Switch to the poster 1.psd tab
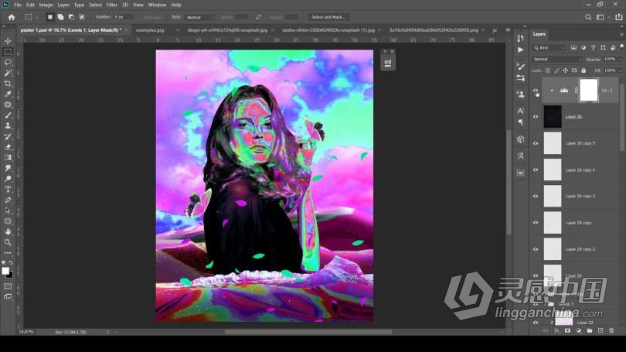This screenshot has width=626, height=352. point(71,30)
